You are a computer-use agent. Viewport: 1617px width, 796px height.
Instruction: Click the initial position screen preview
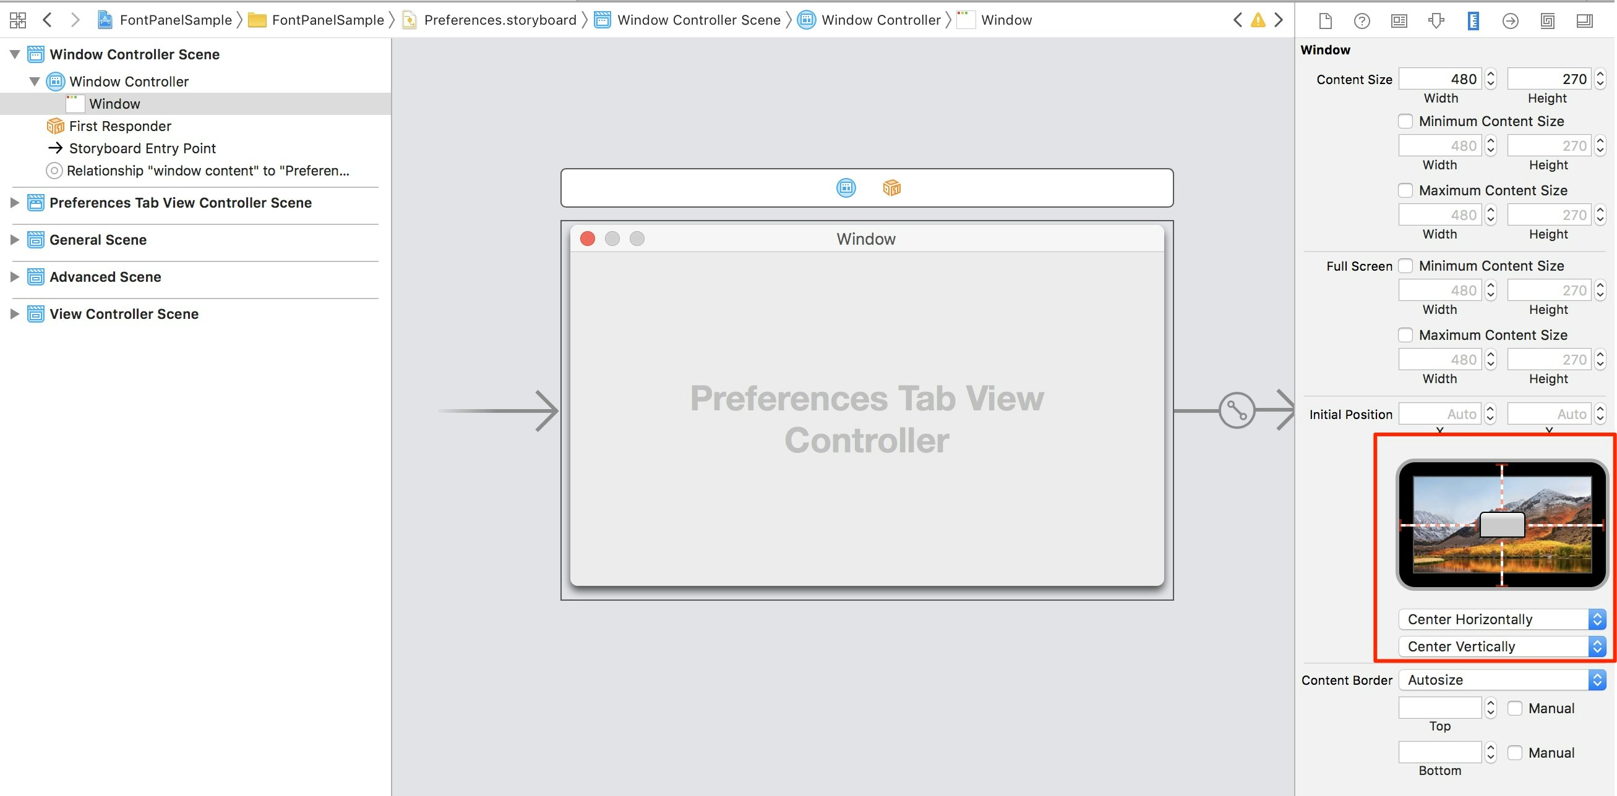(x=1501, y=525)
